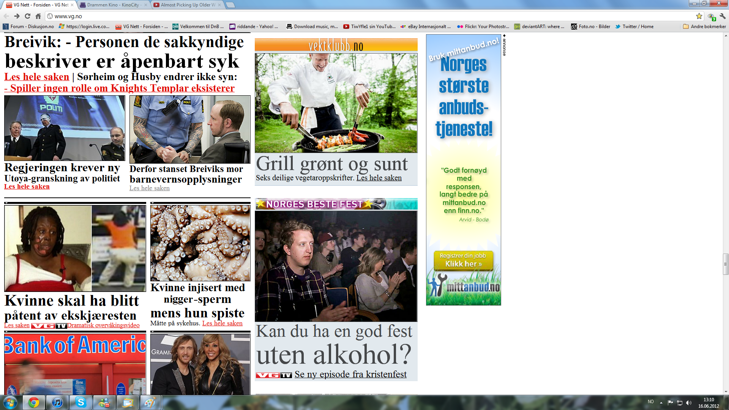729x410 pixels.
Task: Open the TiwYfle1 sin YouTube bookmark
Action: pos(369,27)
